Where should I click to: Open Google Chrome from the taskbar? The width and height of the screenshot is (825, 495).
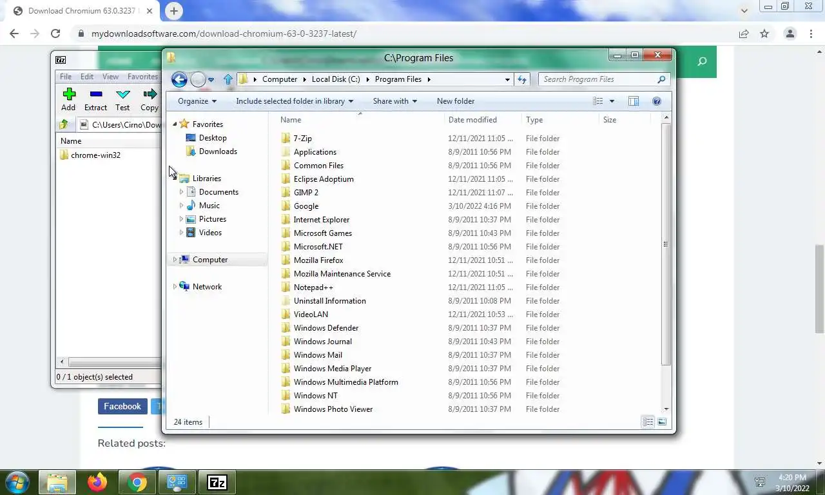point(137,482)
